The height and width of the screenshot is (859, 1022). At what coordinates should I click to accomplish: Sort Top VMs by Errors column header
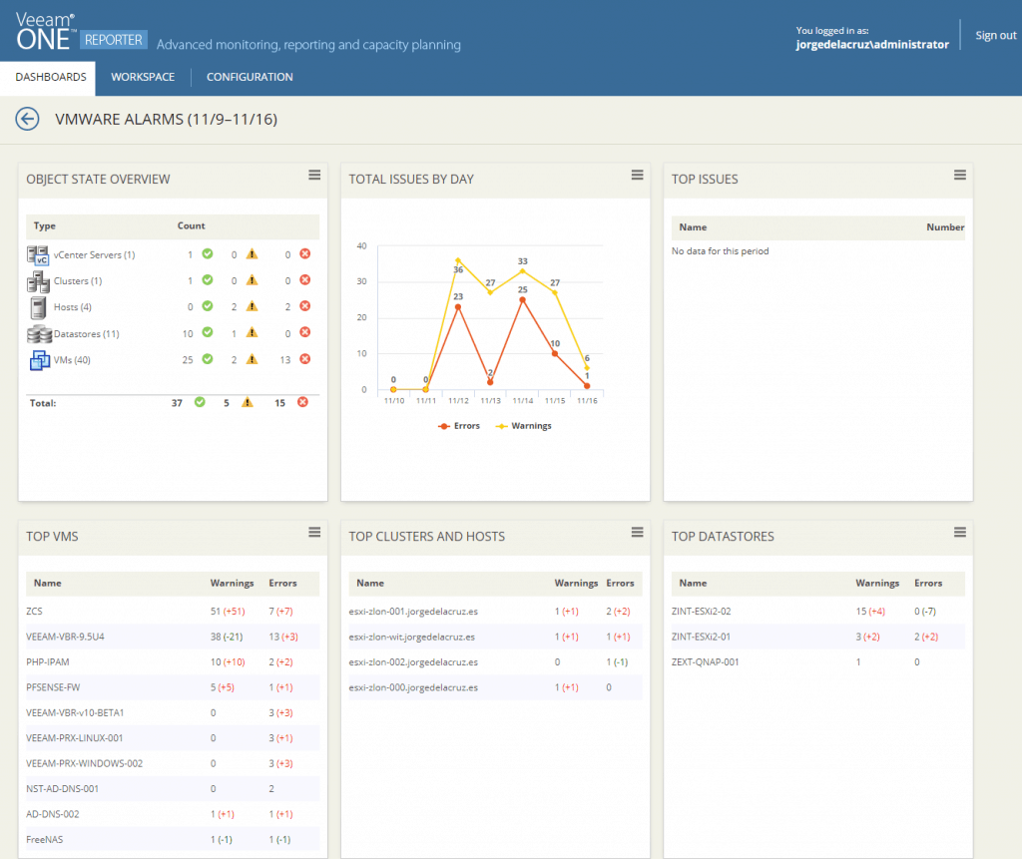(x=282, y=584)
